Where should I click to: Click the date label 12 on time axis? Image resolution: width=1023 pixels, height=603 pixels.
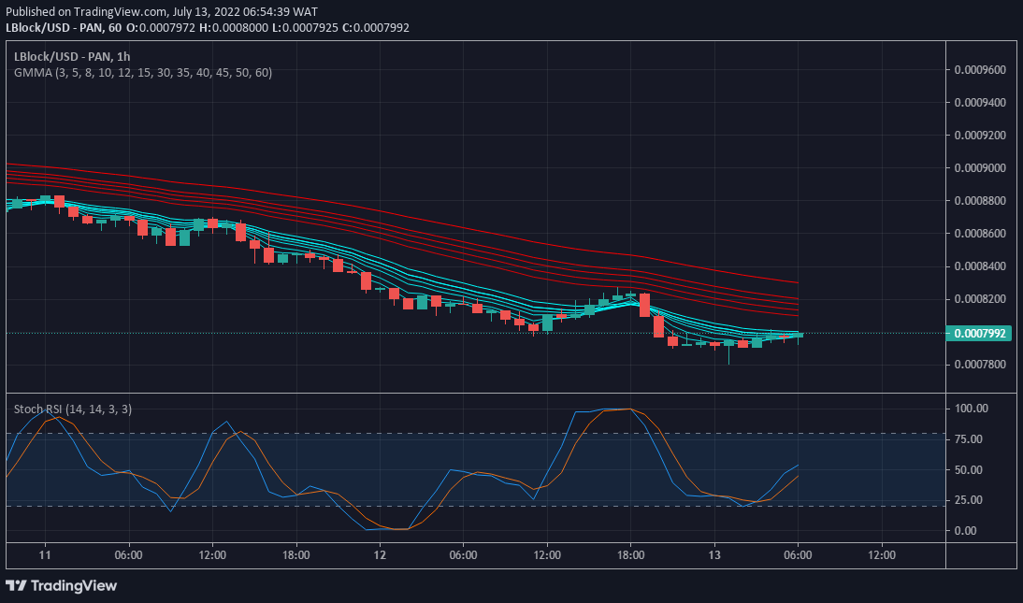380,555
